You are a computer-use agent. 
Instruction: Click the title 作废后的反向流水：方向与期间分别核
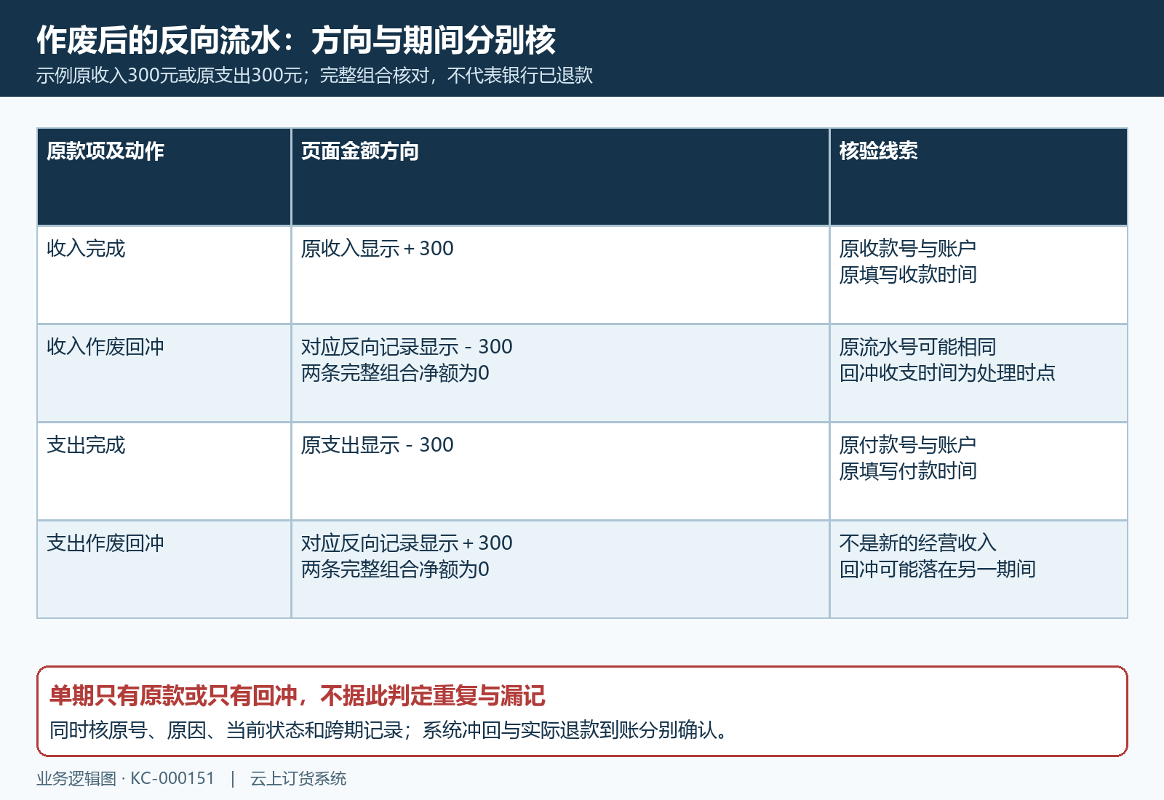tap(296, 40)
